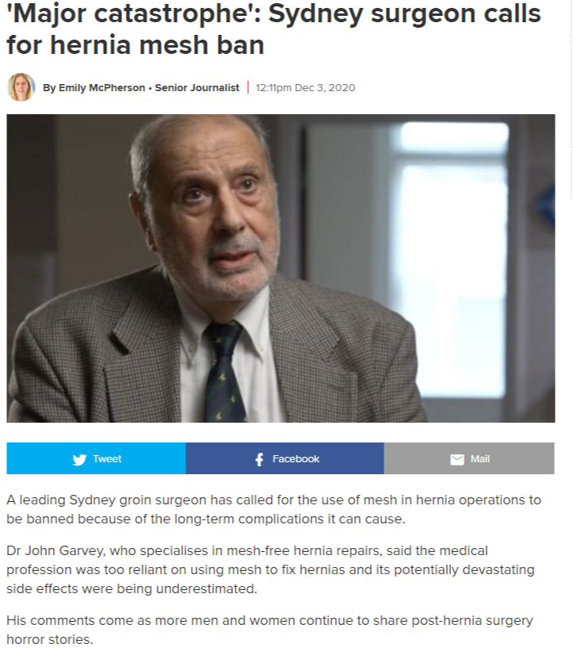
Task: Share the article via the Tweet label
Action: click(107, 459)
